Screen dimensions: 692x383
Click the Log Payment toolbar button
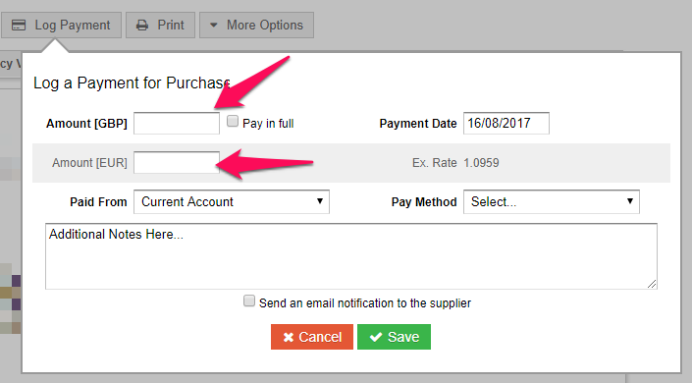[61, 26]
